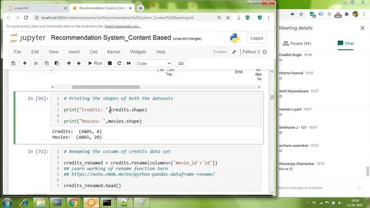This screenshot has height=208, width=370.
Task: Click inside code cell In [71]
Action: (x=156, y=169)
